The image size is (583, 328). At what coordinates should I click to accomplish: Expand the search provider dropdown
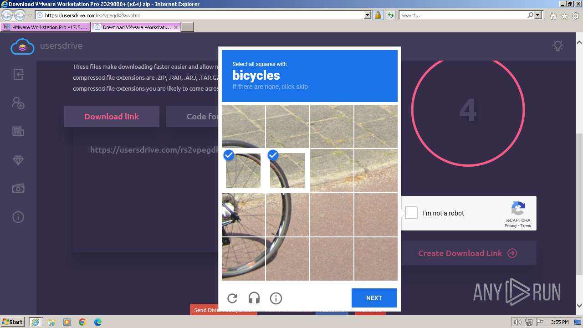coord(538,15)
